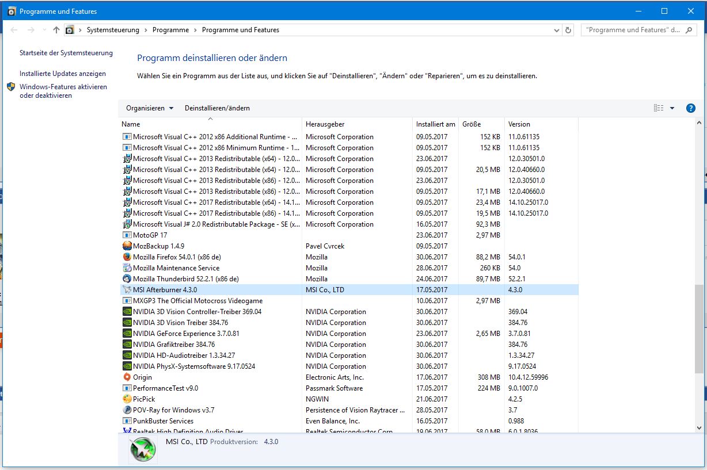Click the refresh button in address bar
The image size is (707, 470).
click(569, 30)
